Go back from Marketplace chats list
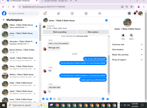This screenshot has height=108, width=147. (x=4, y=20)
